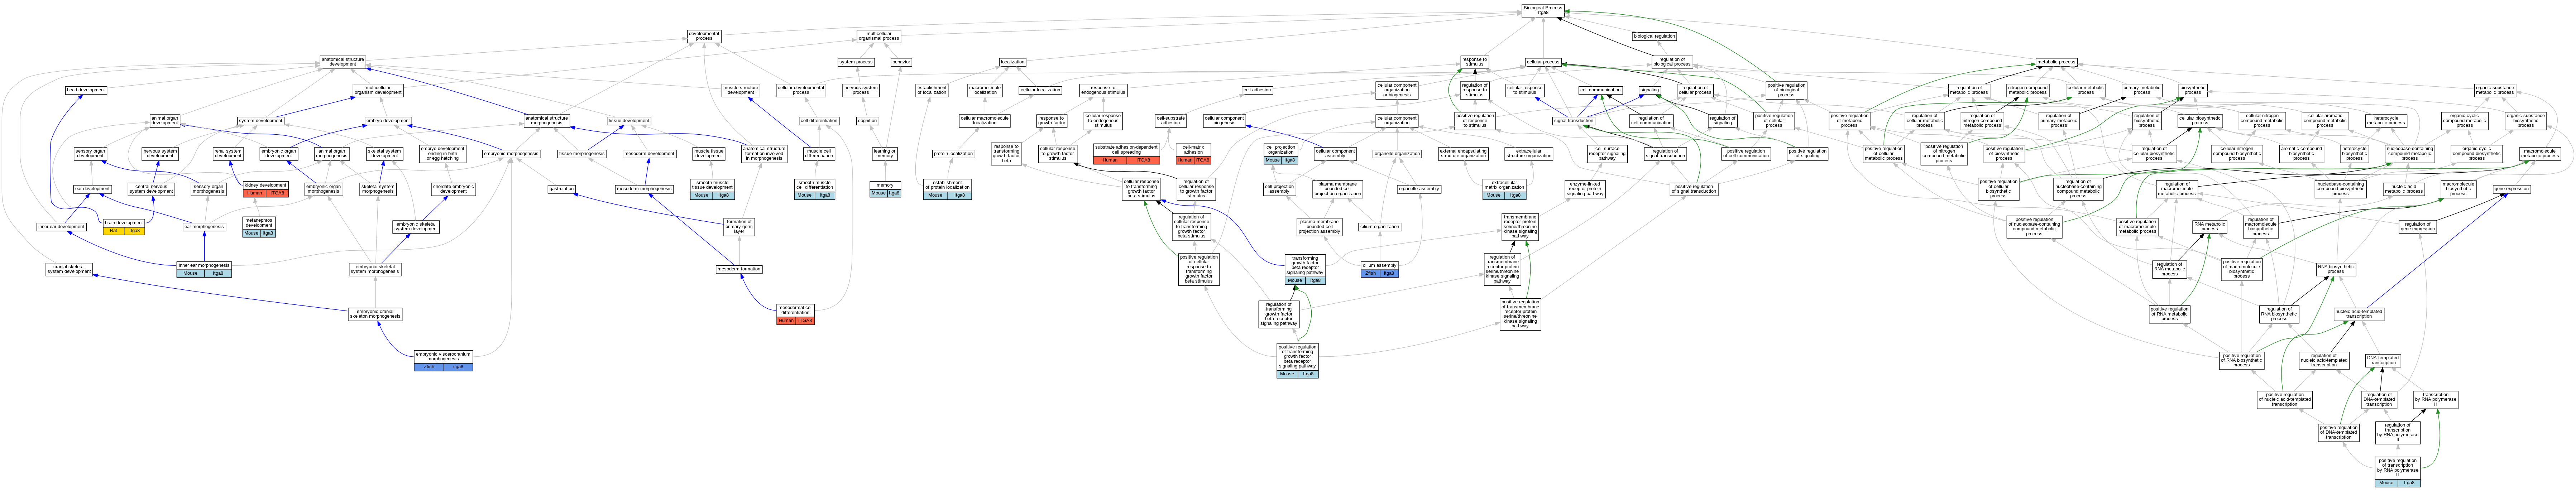The image size is (2576, 491).
Task: Select the 'protein localization' node
Action: [954, 154]
